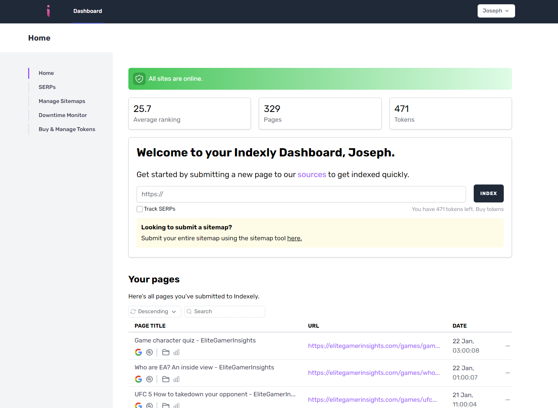This screenshot has width=558, height=408.
Task: Open folder icon for UFC 5 row
Action: (166, 405)
